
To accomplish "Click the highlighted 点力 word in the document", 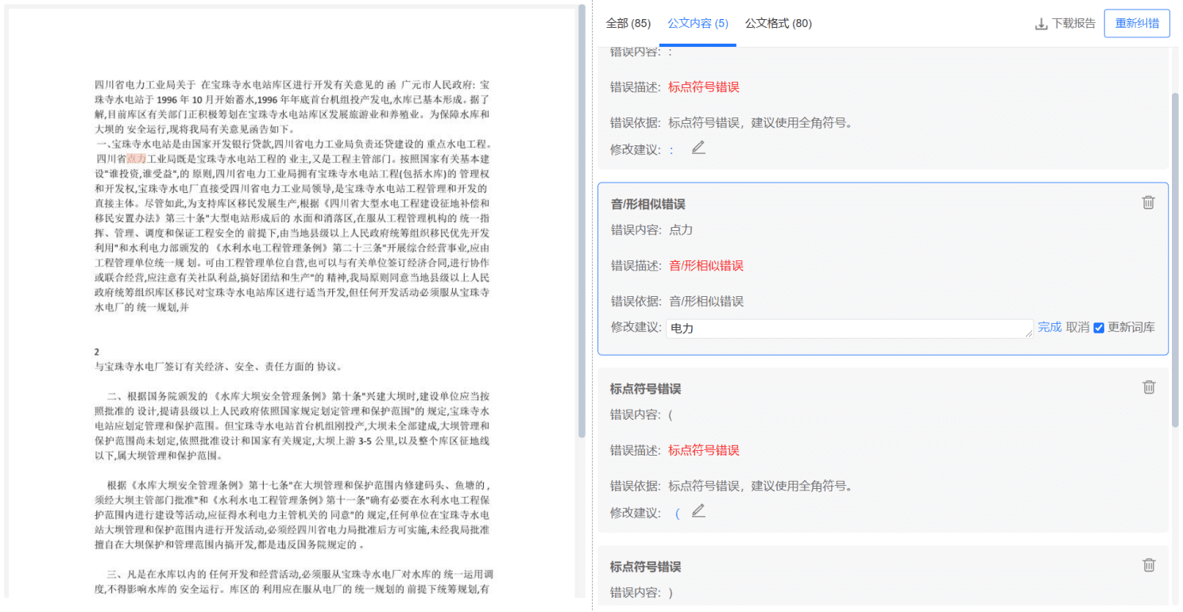I will pos(137,159).
